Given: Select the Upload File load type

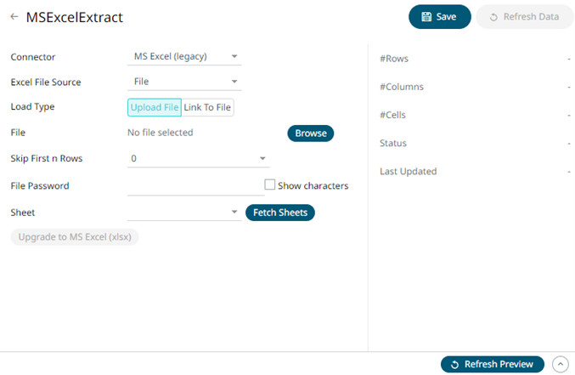Looking at the screenshot, I should point(154,107).
